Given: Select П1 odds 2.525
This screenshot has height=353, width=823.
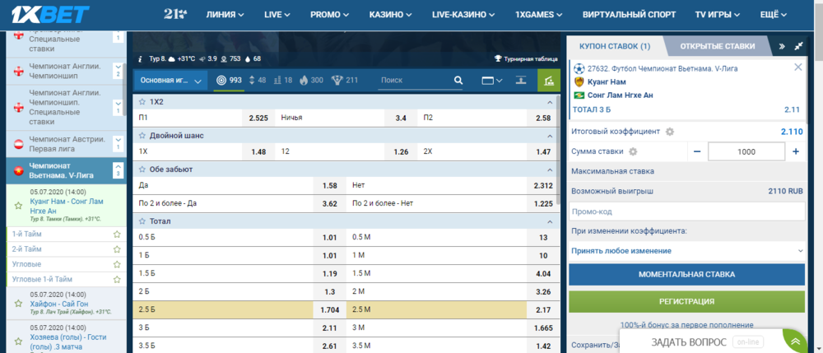Looking at the screenshot, I should [257, 118].
